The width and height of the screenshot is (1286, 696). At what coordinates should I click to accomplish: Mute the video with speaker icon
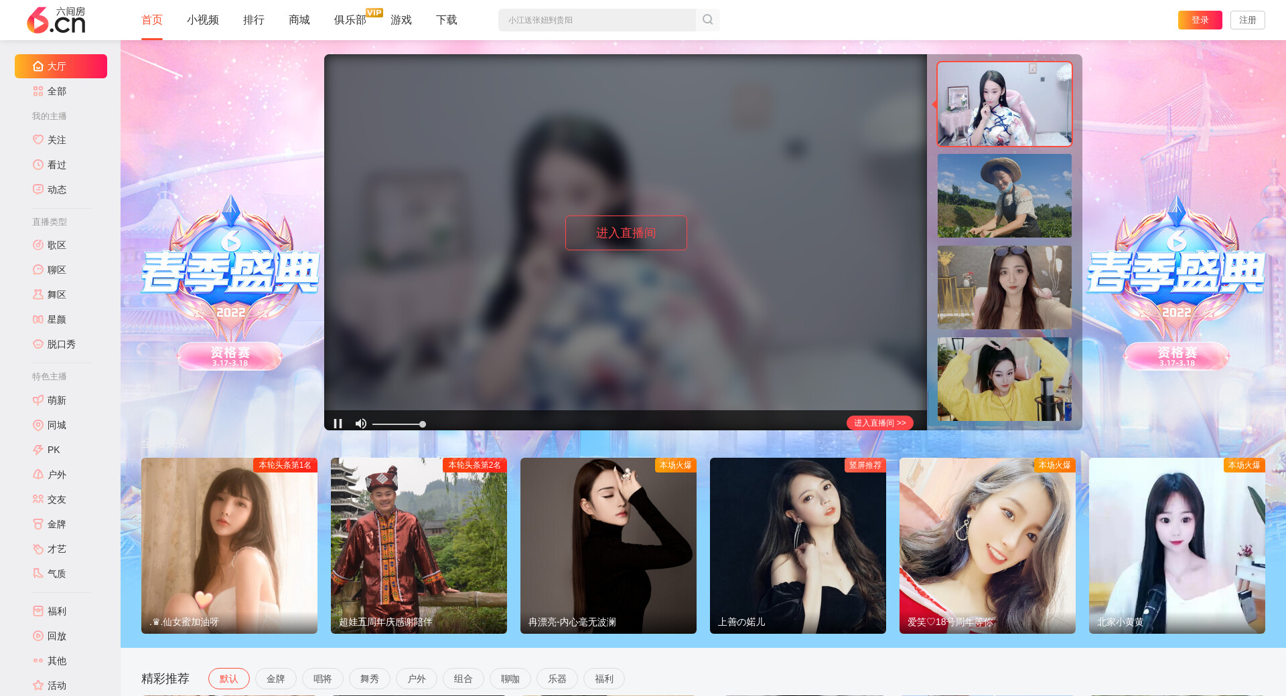click(x=361, y=424)
